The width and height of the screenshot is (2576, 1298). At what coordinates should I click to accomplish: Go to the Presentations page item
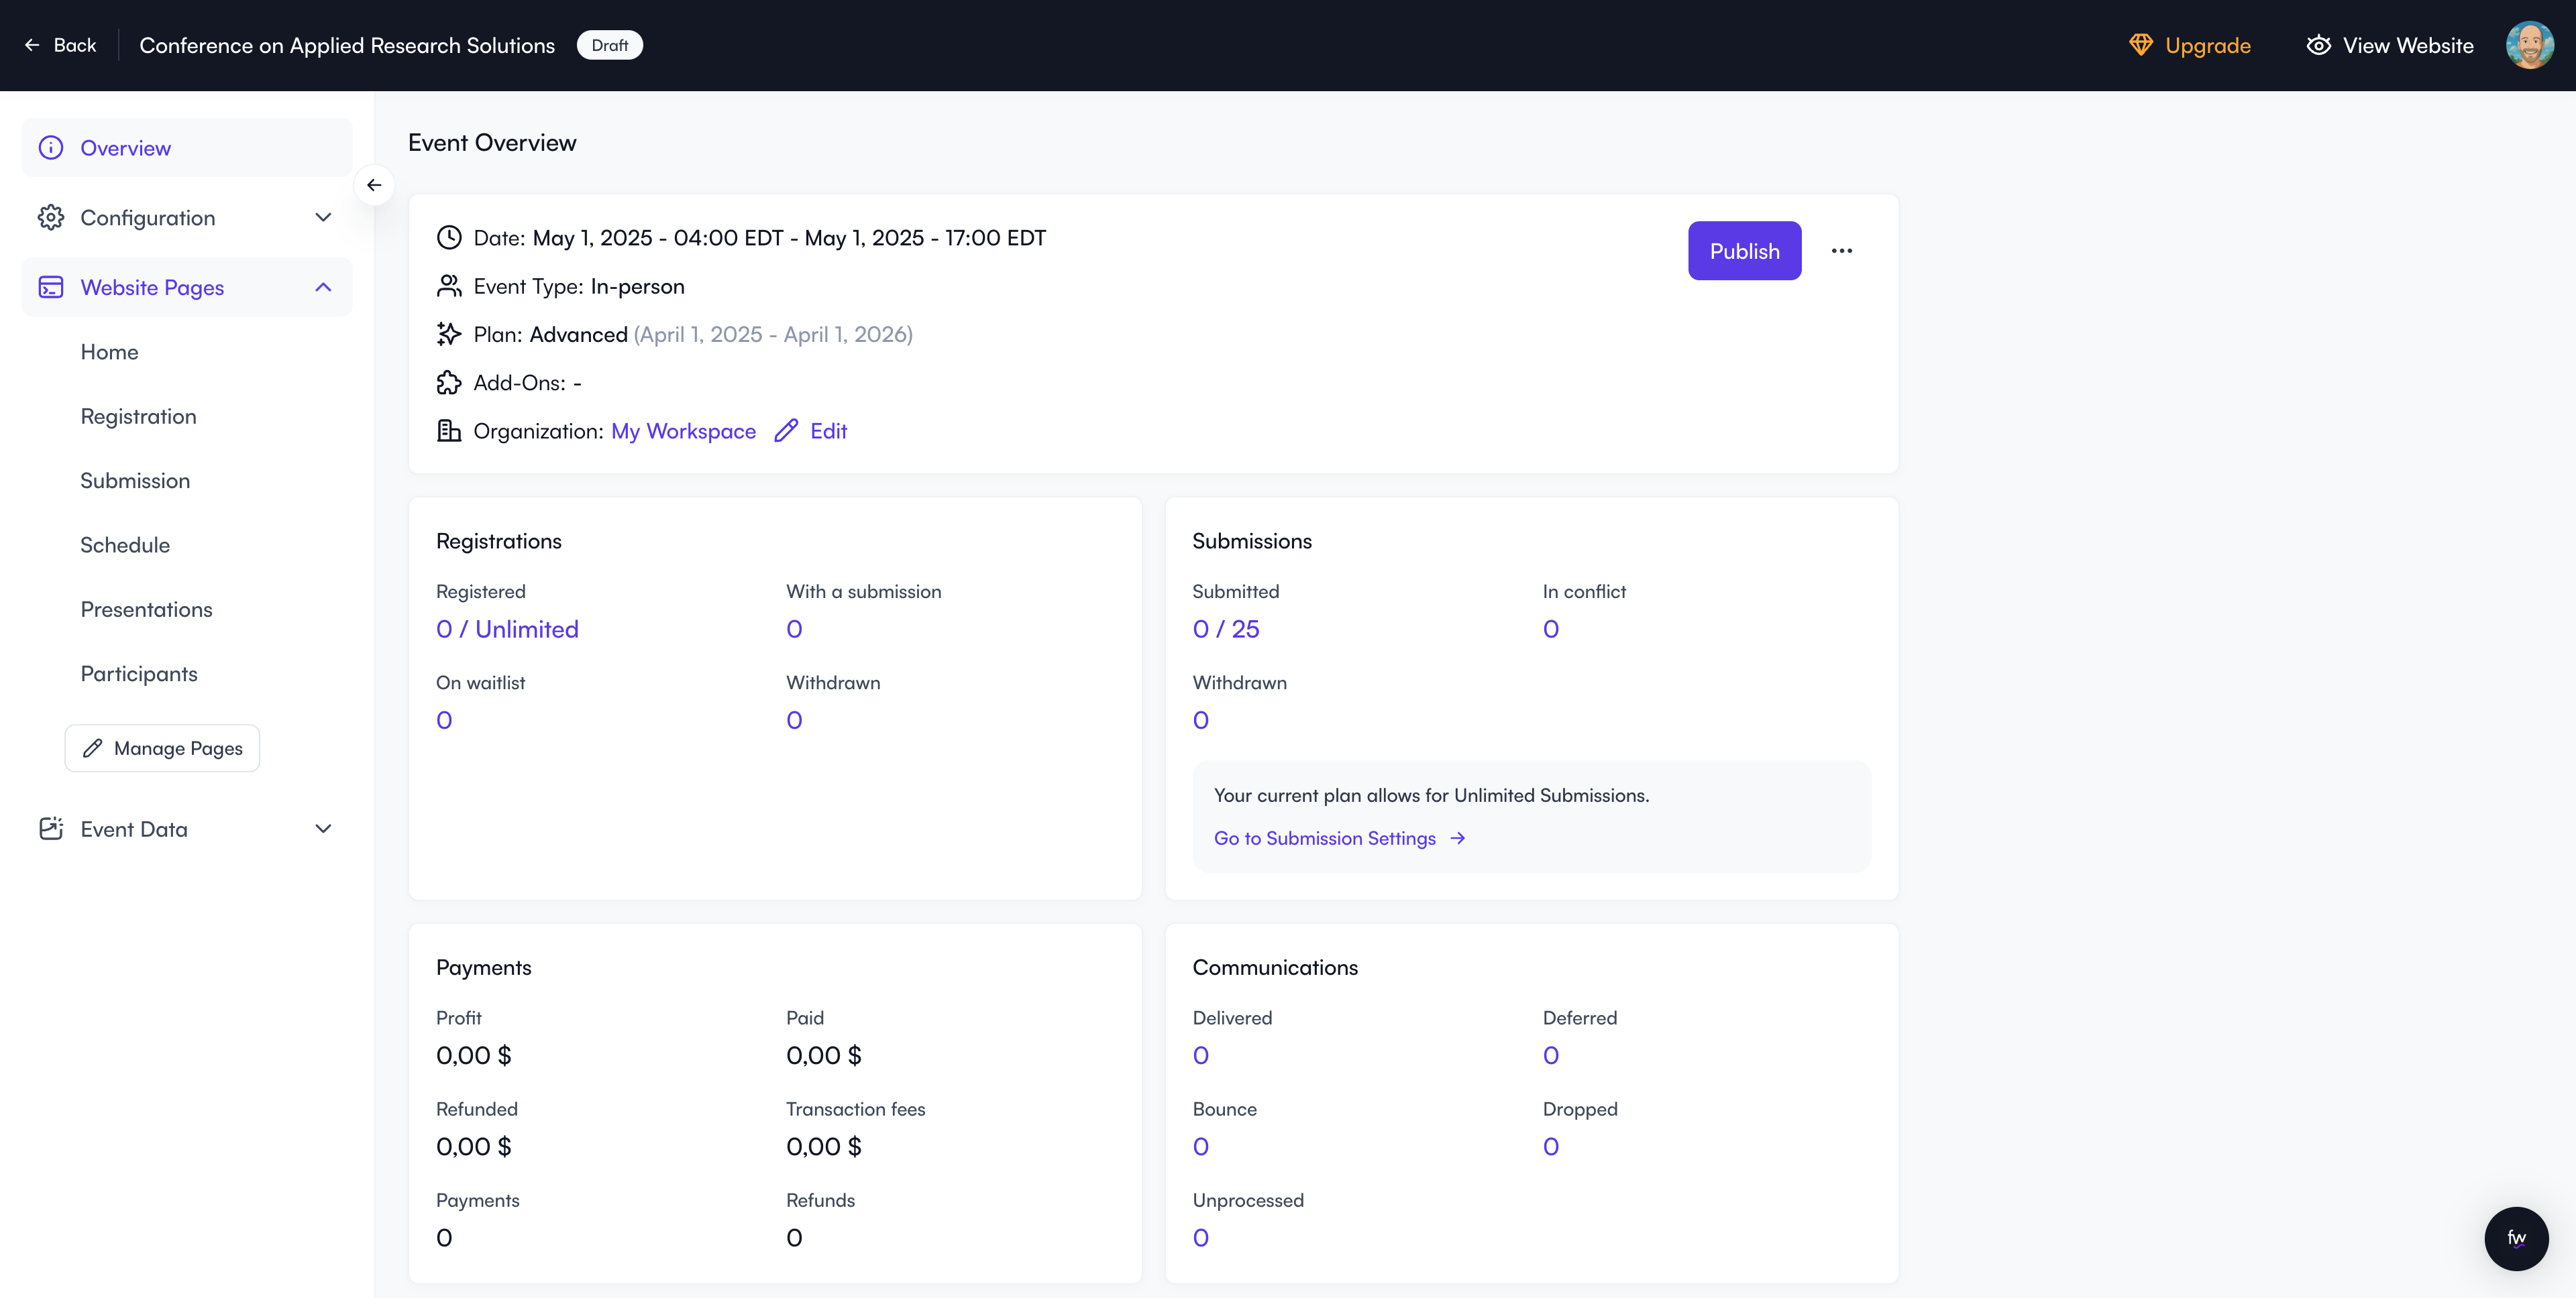[146, 609]
